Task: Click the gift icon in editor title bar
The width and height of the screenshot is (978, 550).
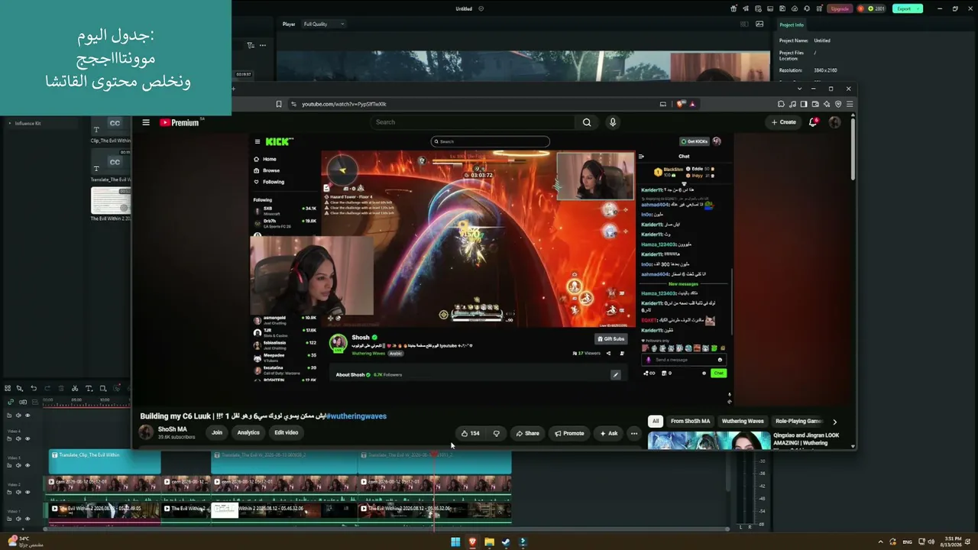Action: 733,8
